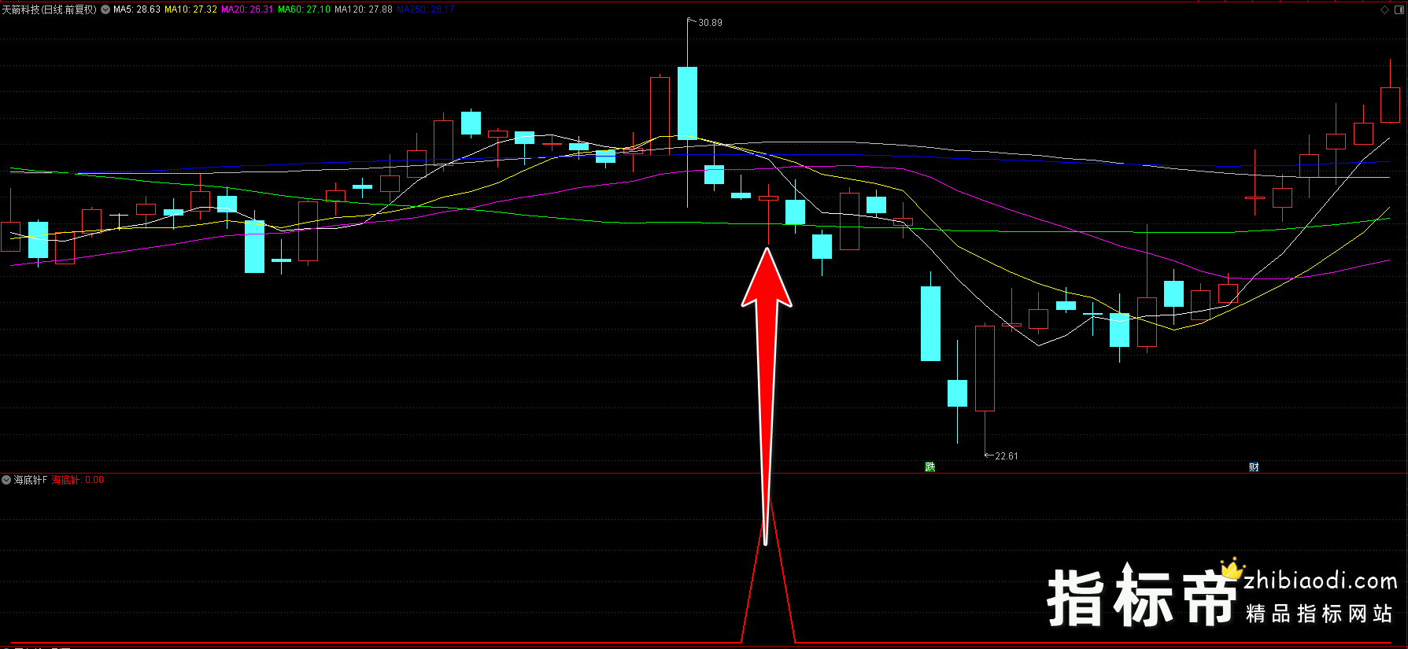Click the green 跌 event marker
Screen dimensions: 1408x649
[929, 467]
